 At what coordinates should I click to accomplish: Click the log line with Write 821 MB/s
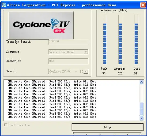pos(52,81)
